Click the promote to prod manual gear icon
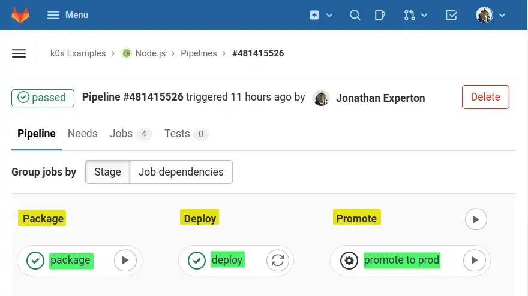The width and height of the screenshot is (528, 296). point(349,260)
